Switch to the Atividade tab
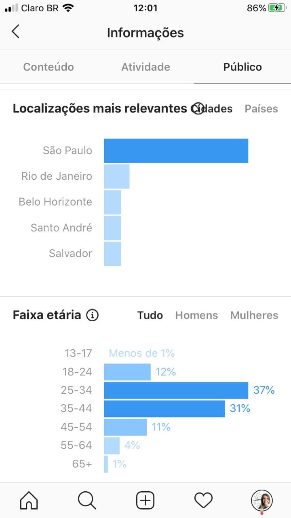291x518 pixels. coord(145,67)
